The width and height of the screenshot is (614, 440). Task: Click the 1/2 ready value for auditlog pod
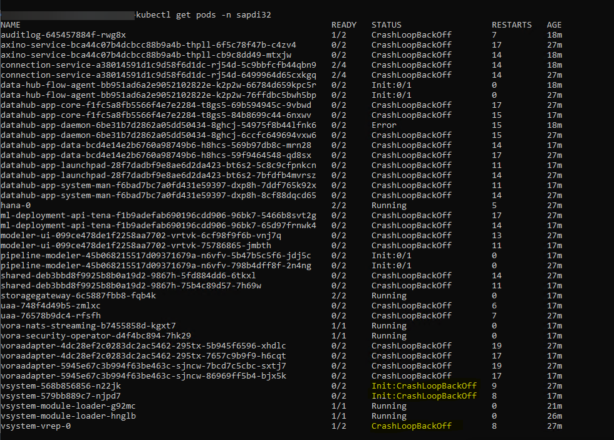click(339, 35)
